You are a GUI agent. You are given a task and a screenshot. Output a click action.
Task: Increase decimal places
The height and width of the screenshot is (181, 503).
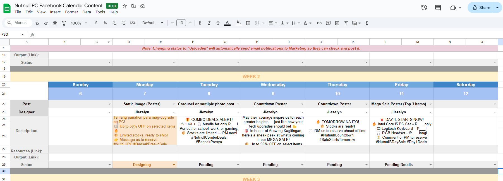click(x=123, y=23)
